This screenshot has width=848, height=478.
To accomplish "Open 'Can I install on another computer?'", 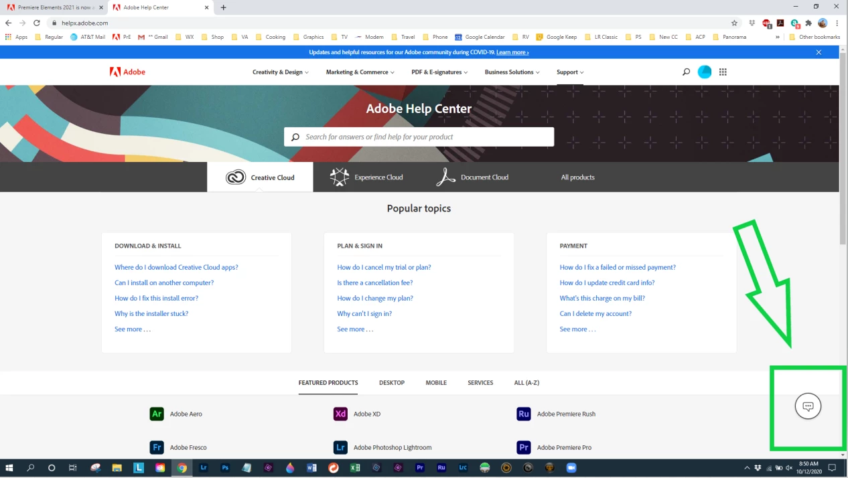I will point(164,283).
